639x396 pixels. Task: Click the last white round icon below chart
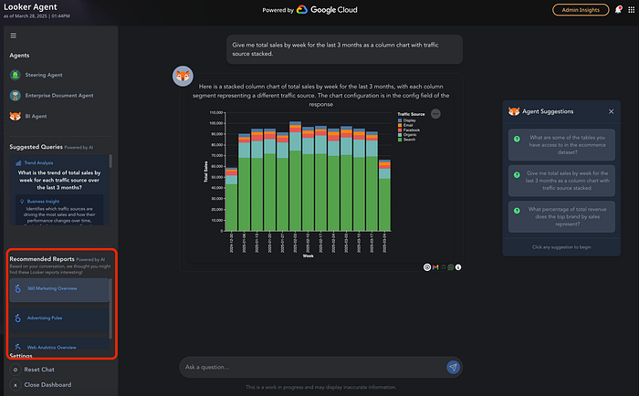pyautogui.click(x=458, y=267)
